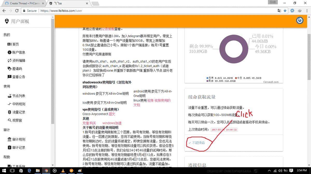Open the Chrome three-dot menu
The image size is (311, 174).
(307, 11)
